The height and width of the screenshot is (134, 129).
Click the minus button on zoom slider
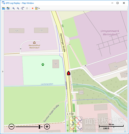[11, 127]
